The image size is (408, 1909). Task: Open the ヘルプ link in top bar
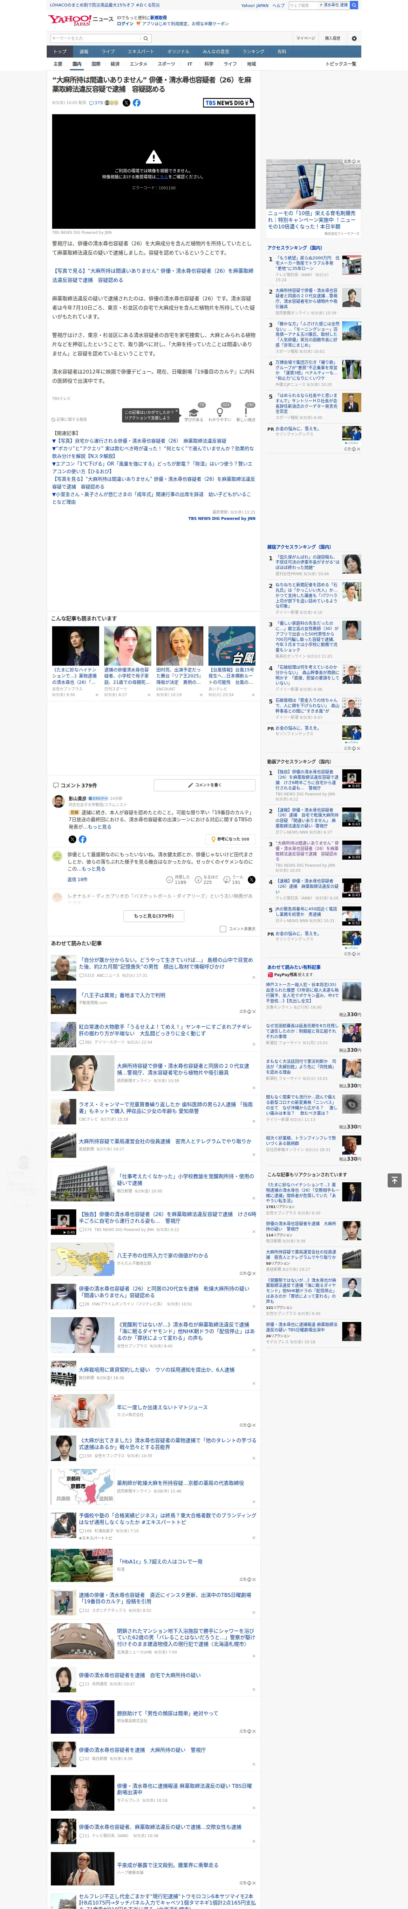coord(278,5)
